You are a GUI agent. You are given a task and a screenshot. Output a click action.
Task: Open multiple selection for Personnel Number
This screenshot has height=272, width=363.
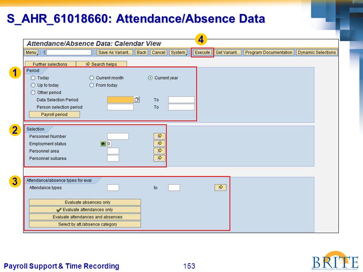click(159, 136)
